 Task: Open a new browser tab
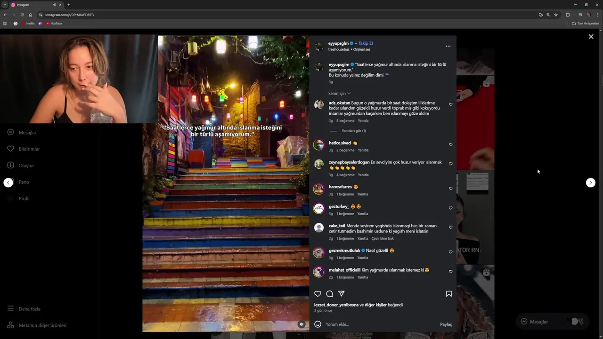(69, 5)
